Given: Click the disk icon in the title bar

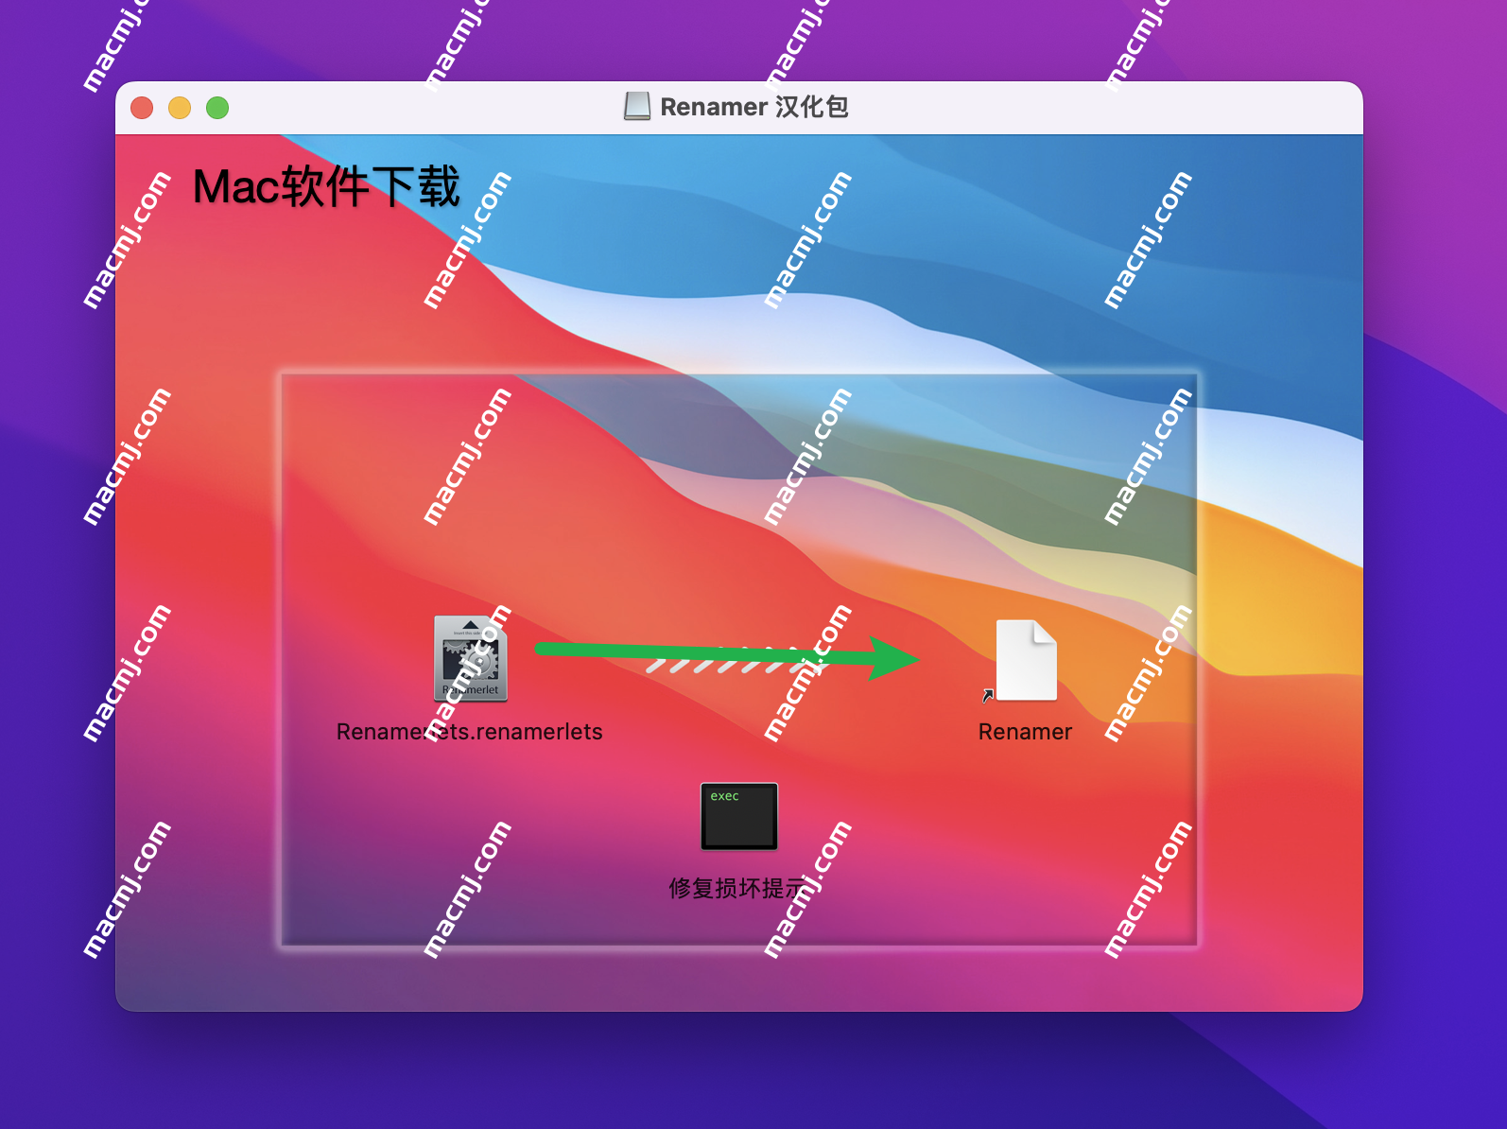Looking at the screenshot, I should coord(637,107).
